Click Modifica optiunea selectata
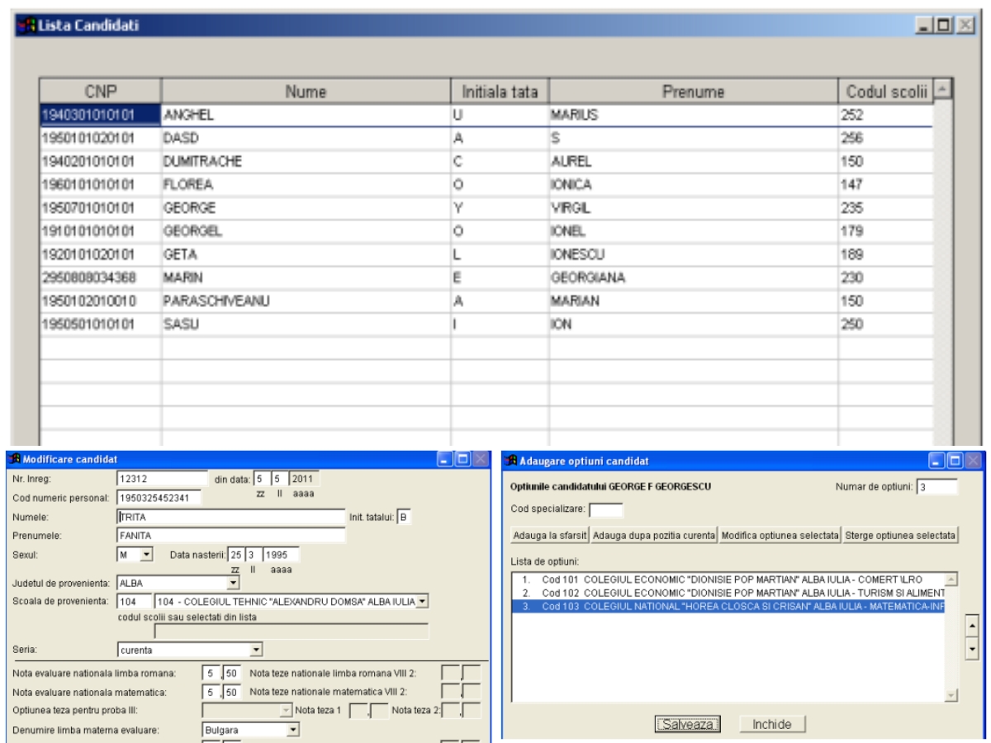Image resolution: width=991 pixels, height=743 pixels. 780,535
